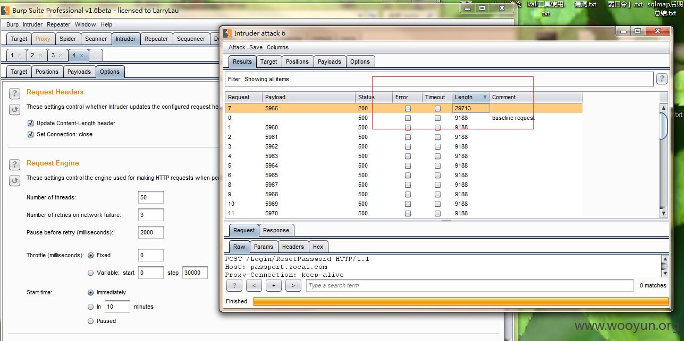Screen dimensions: 684x341
Task: Toggle the Update Content-Length header checkbox
Action: pos(30,123)
